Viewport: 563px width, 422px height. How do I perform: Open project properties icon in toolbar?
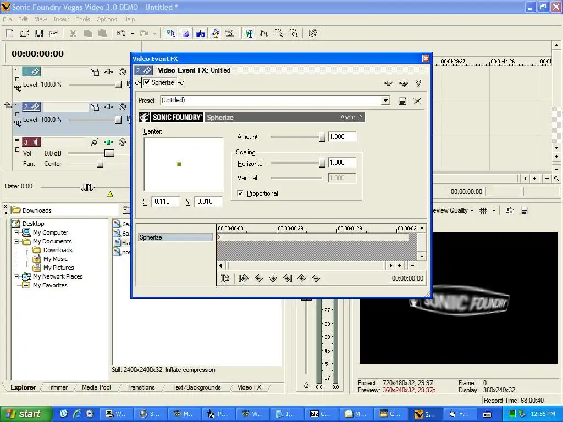53,34
